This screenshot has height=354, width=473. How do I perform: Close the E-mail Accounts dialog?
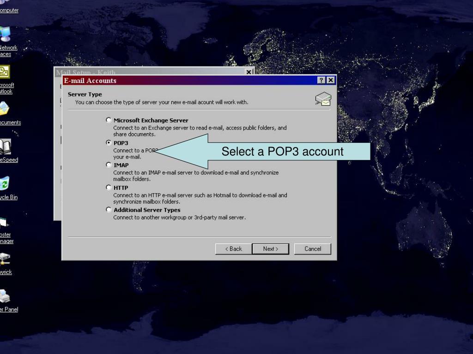[331, 80]
